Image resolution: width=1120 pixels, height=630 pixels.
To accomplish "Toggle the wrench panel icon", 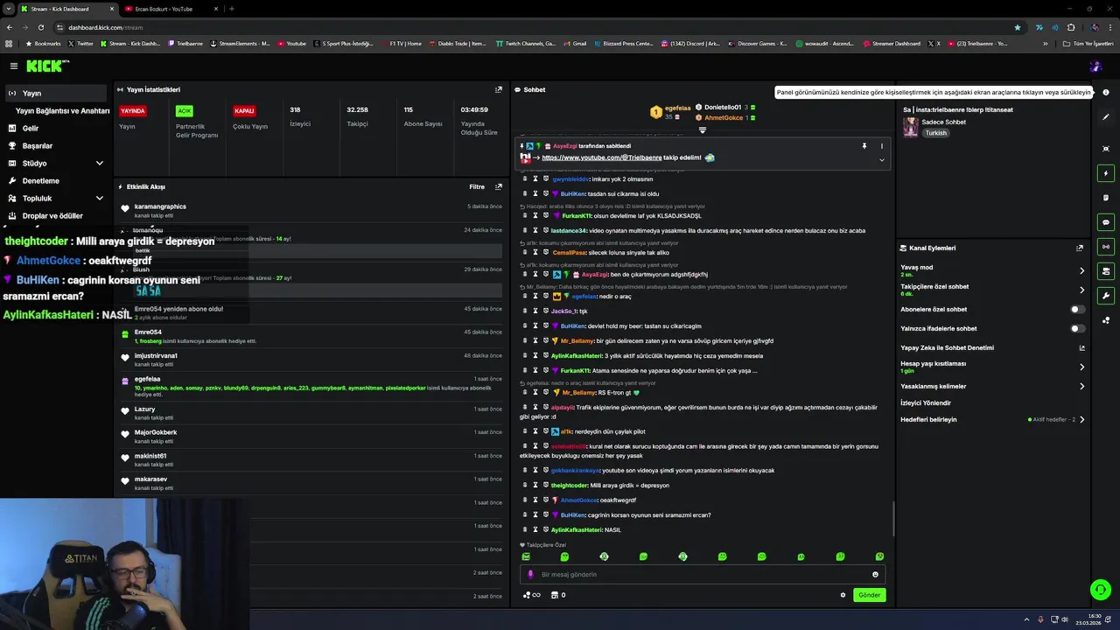I will 1106,296.
